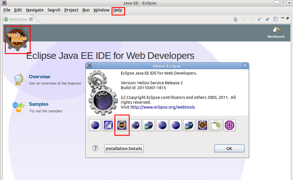This screenshot has height=180, width=293.
Task: Enlarge the Welcome page font size
Action: (268, 19)
